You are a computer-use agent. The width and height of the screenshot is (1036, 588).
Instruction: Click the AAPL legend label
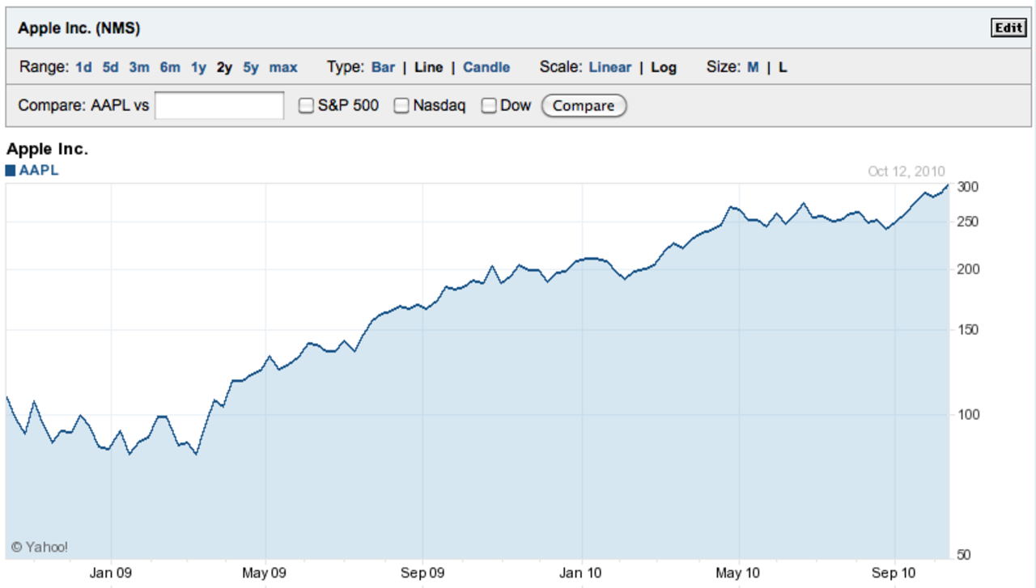pyautogui.click(x=39, y=171)
